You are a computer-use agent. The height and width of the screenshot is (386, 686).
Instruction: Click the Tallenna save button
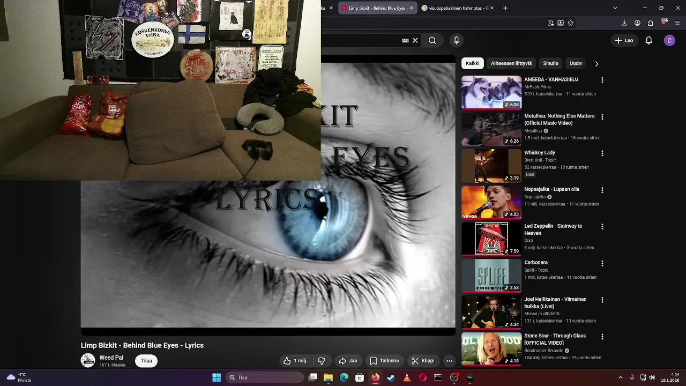(384, 361)
